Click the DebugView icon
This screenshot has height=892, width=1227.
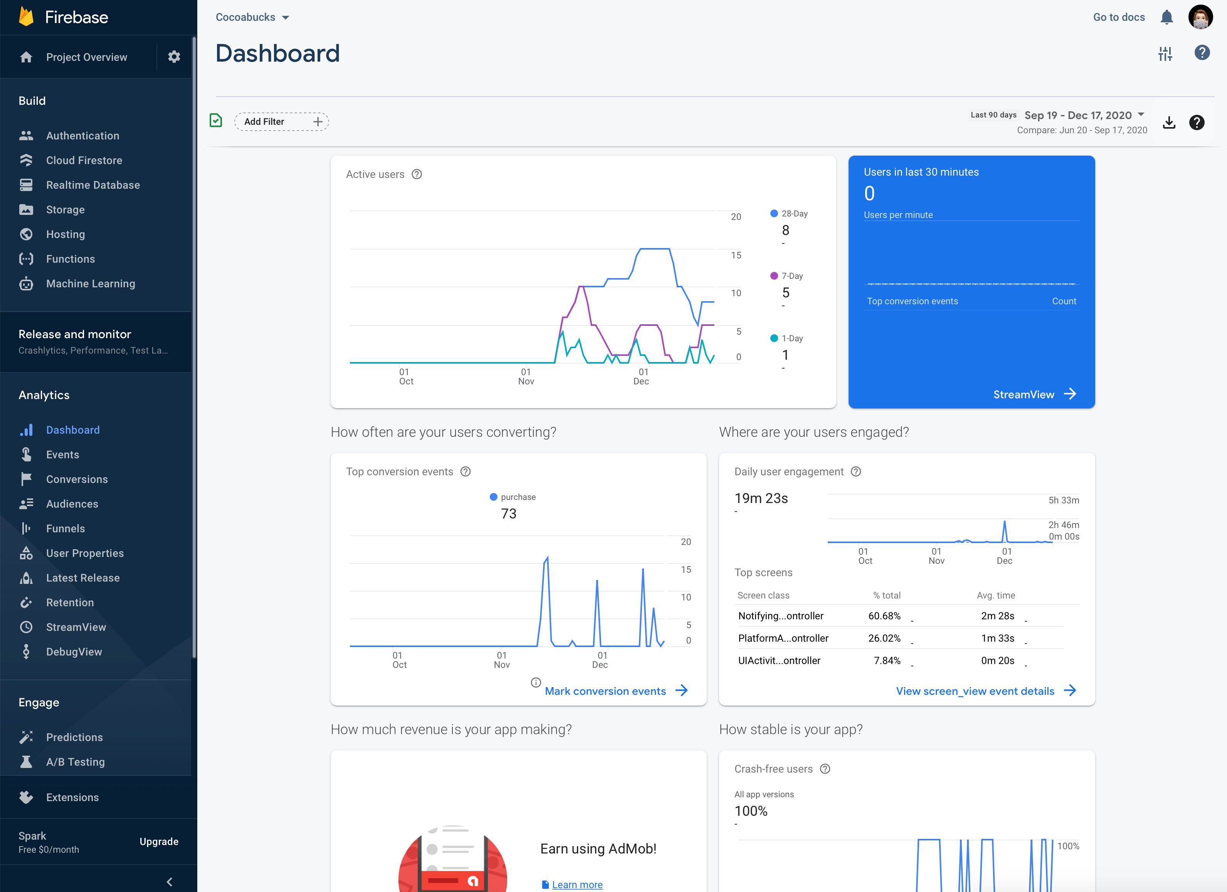(26, 651)
